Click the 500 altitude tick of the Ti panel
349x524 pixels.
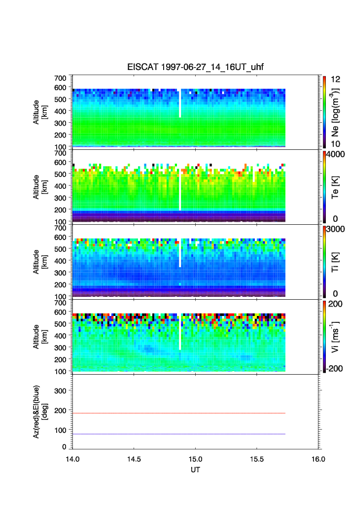click(x=60, y=249)
